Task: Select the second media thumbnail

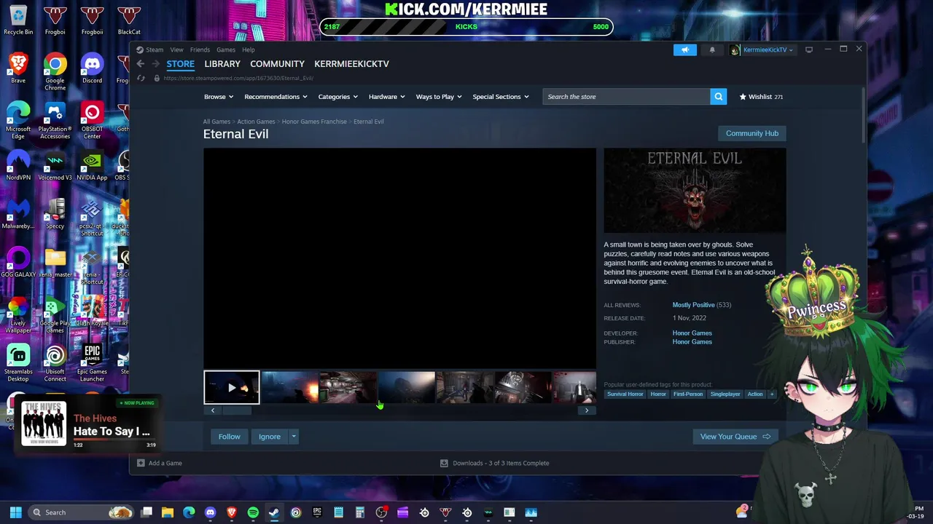Action: 289,388
